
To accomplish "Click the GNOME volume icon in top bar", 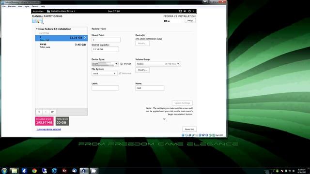I will coord(185,11).
